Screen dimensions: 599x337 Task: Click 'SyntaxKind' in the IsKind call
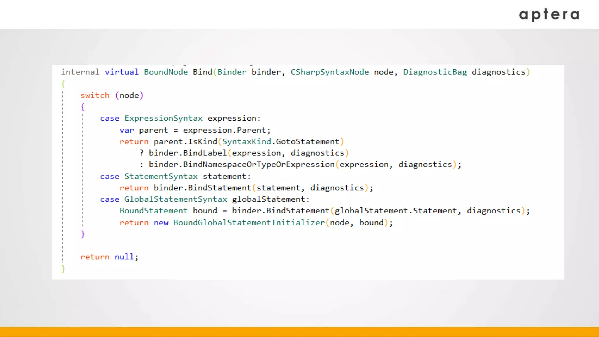pos(247,142)
